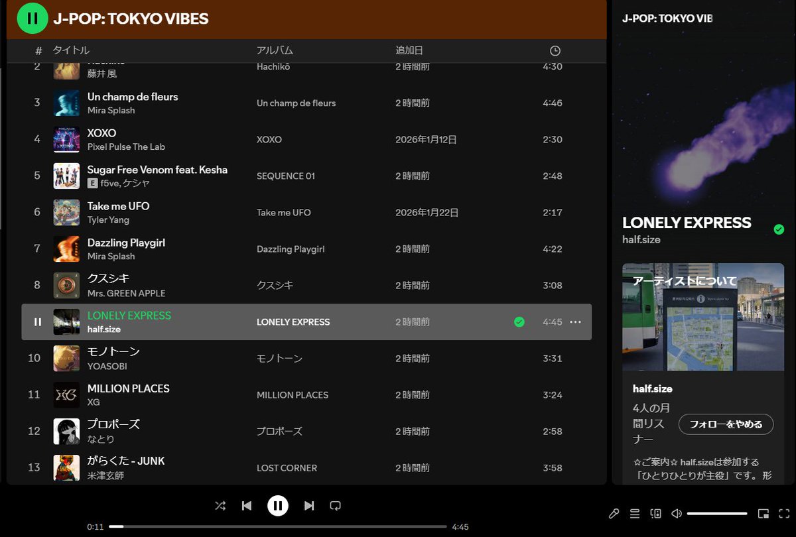Select the Dazzling Playgirl track title
The width and height of the screenshot is (796, 537).
point(126,243)
